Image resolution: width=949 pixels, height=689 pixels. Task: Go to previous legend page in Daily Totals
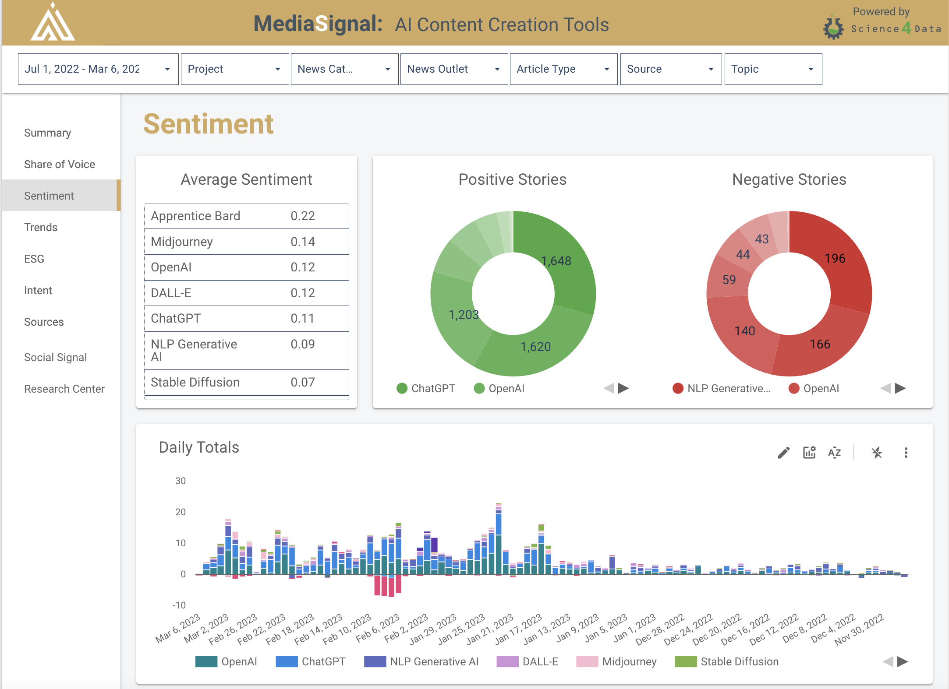(888, 661)
